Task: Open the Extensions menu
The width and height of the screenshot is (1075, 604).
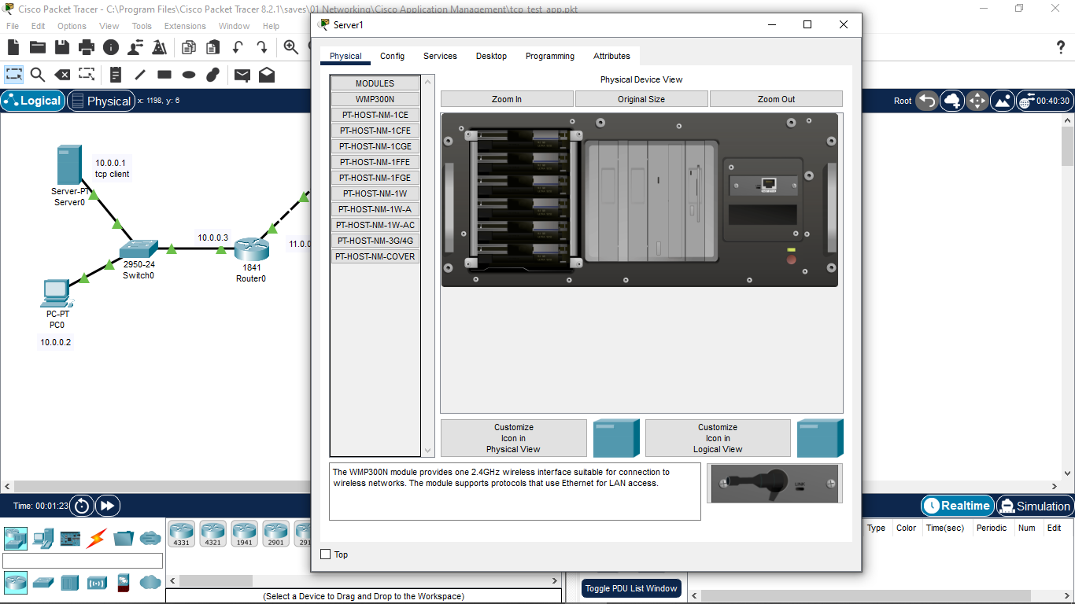Action: point(185,26)
